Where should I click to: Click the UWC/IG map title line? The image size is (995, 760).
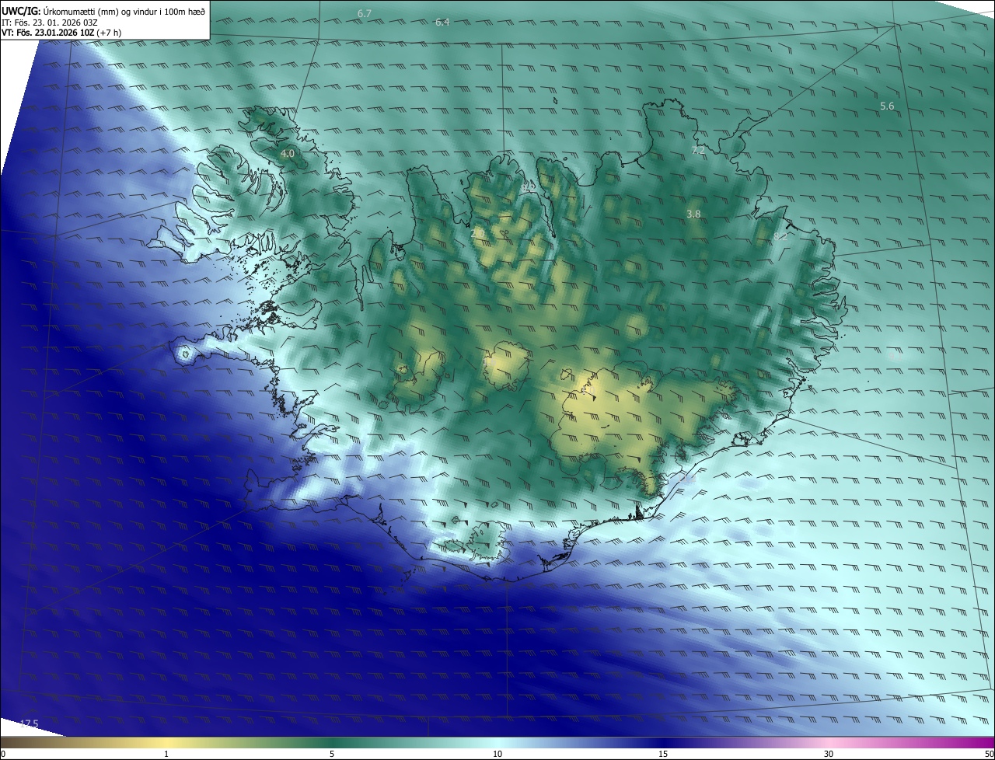tap(103, 11)
